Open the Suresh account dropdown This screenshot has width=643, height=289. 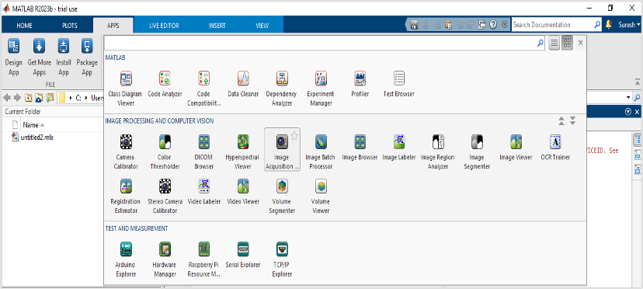(629, 25)
